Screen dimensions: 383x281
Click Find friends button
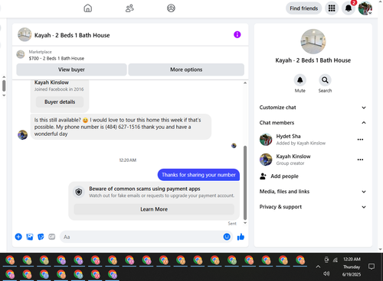[303, 8]
